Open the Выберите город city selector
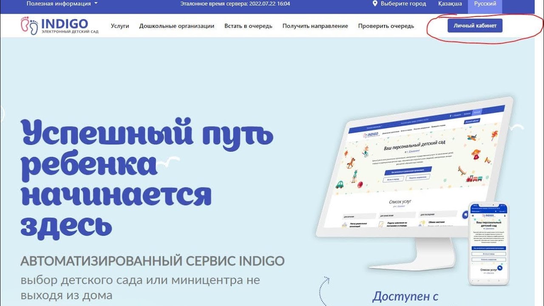 [x=403, y=3]
